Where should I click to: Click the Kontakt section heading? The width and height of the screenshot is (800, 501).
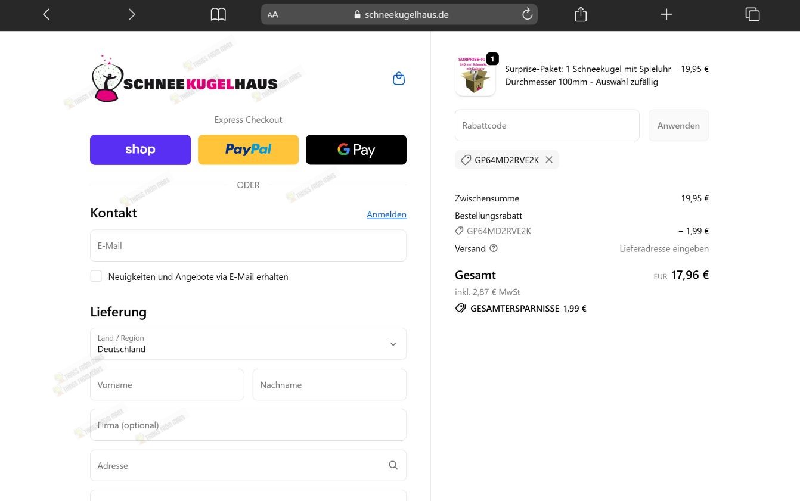[113, 213]
